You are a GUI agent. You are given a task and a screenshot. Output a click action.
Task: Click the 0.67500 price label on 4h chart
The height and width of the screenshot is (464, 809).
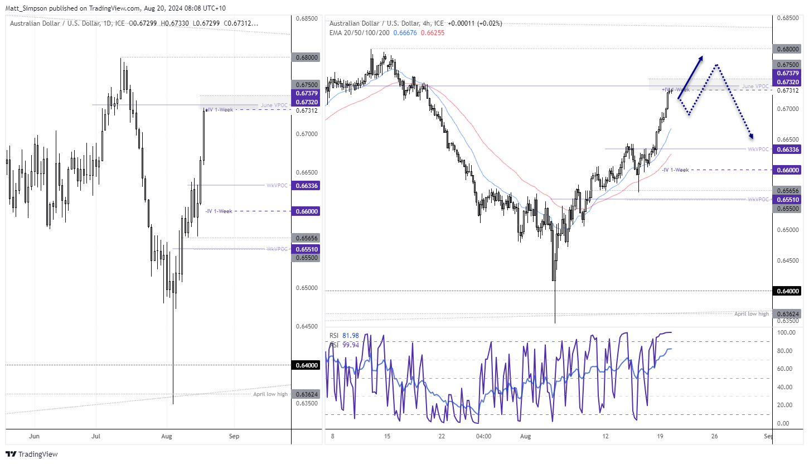[788, 64]
